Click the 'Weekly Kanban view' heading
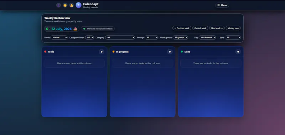Image resolution: width=285 pixels, height=135 pixels. point(57,18)
